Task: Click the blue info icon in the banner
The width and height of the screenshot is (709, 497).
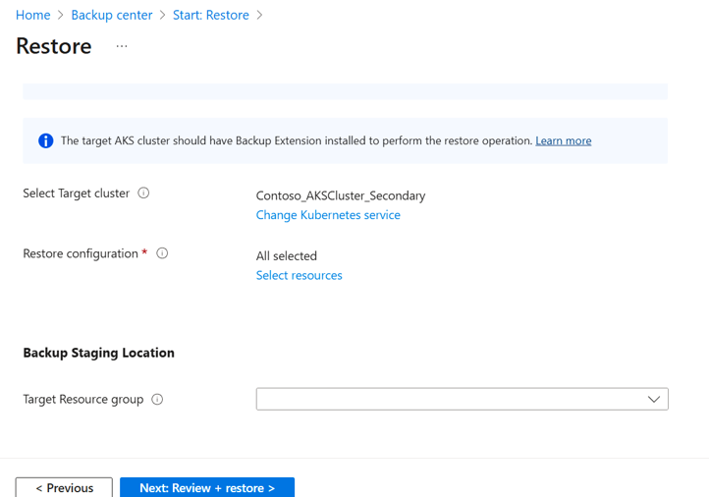Action: pyautogui.click(x=45, y=140)
